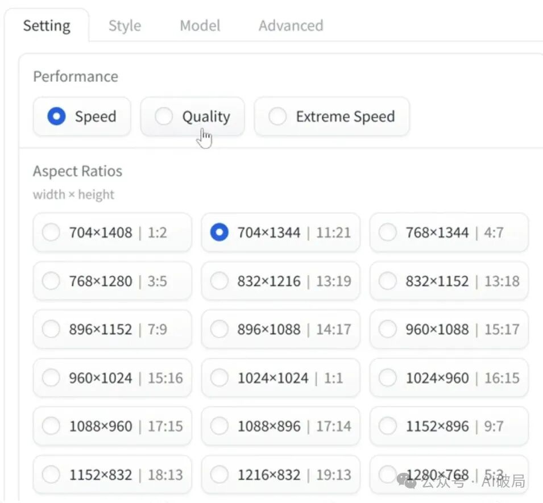Image resolution: width=543 pixels, height=503 pixels.
Task: Click the Aspect Ratios heading
Action: point(77,171)
